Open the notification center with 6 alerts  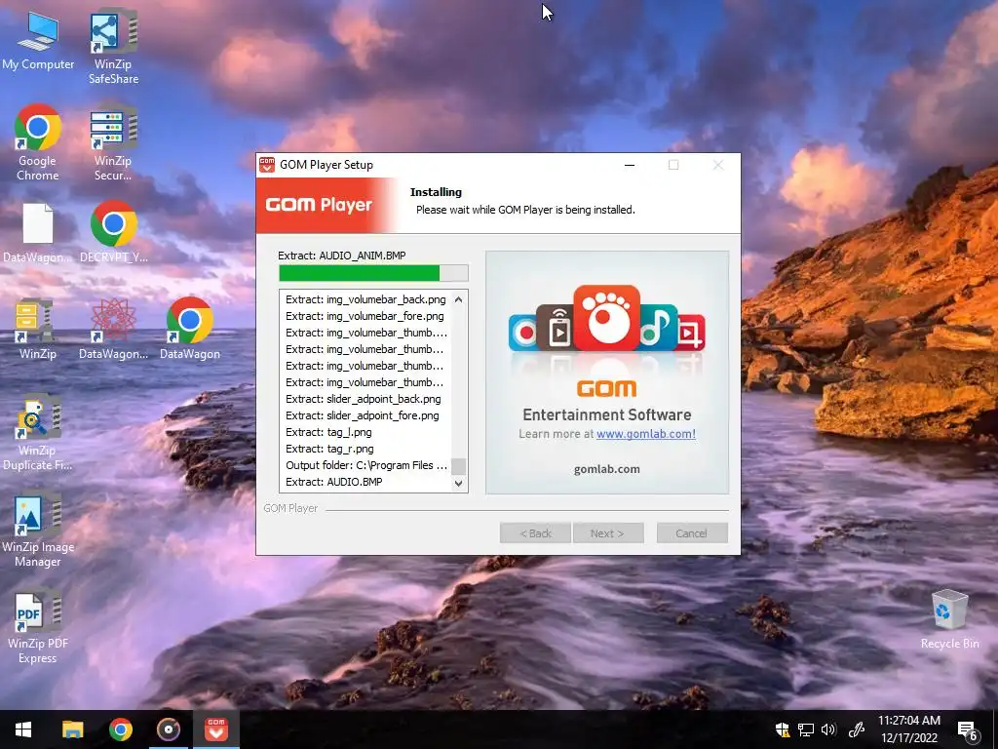click(x=967, y=729)
